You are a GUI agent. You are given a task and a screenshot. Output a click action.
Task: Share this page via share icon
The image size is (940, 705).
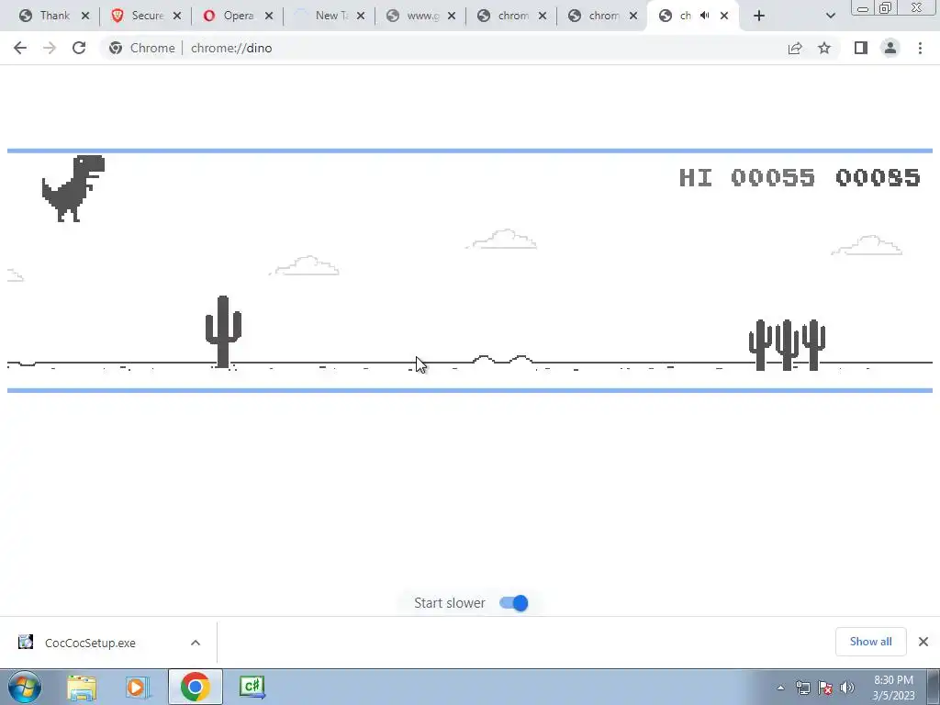[795, 48]
